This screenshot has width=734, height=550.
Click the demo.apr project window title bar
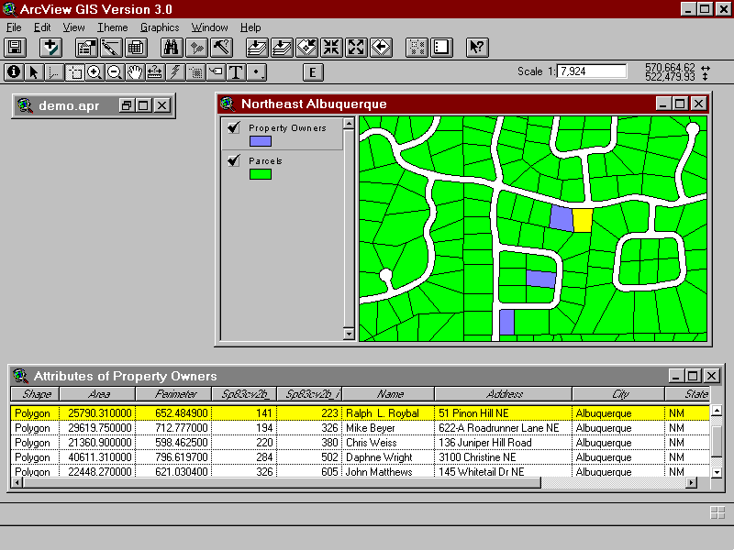(x=94, y=105)
